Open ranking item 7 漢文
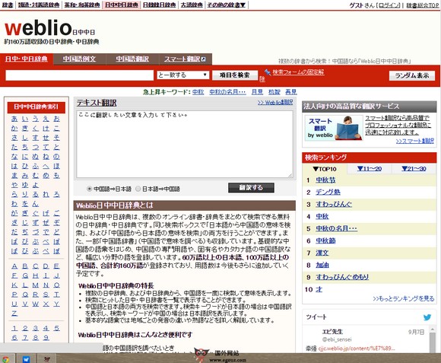The height and width of the screenshot is (363, 441). click(322, 253)
